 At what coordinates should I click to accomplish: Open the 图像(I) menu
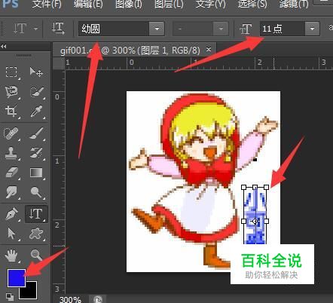[x=129, y=4]
